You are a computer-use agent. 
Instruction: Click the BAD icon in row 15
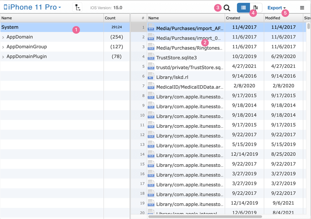tap(151, 164)
